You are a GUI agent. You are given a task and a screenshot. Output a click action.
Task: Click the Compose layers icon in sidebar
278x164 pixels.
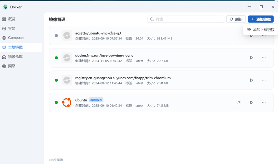[x=4, y=38]
